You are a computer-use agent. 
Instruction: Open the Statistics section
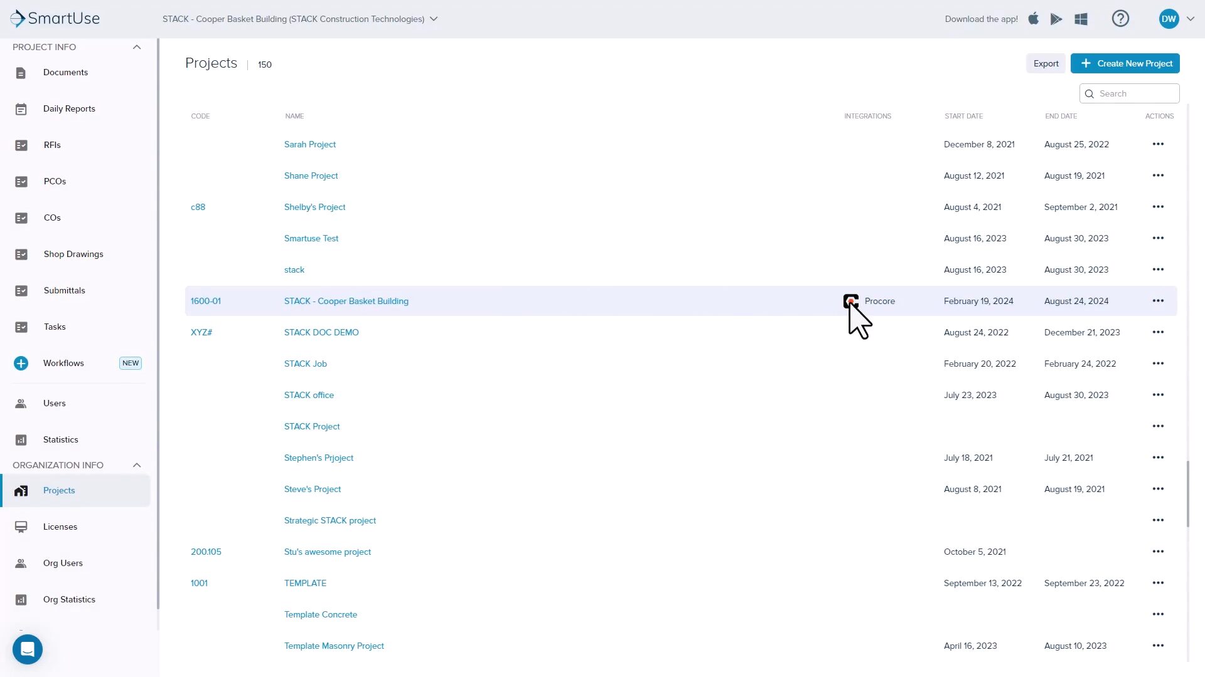pos(60,439)
